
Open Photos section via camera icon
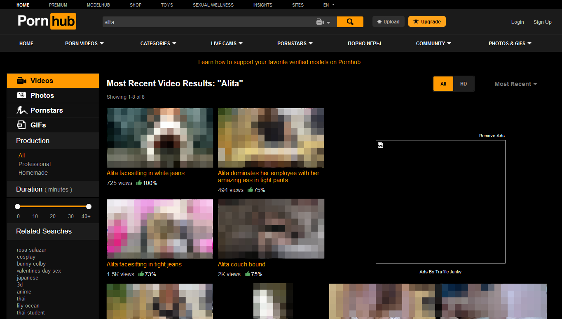pos(21,95)
